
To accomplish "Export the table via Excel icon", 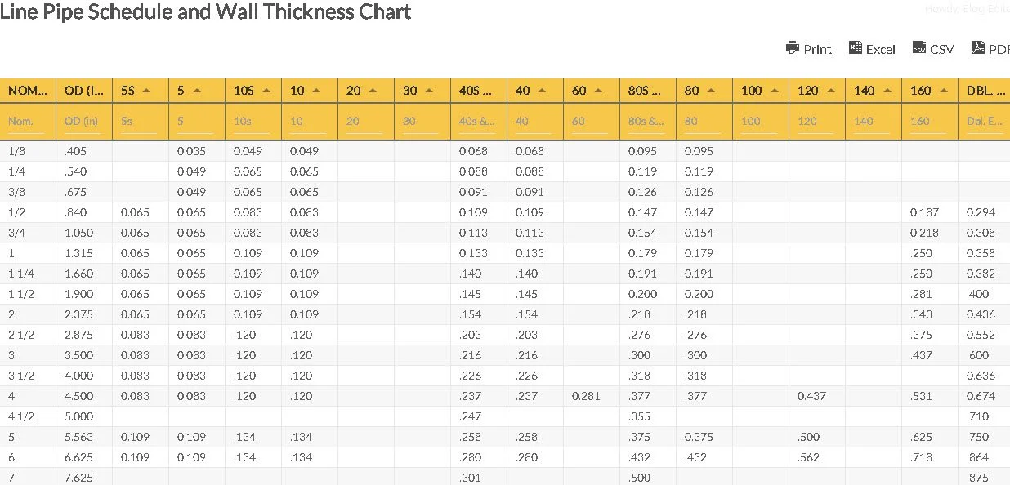I will [856, 48].
